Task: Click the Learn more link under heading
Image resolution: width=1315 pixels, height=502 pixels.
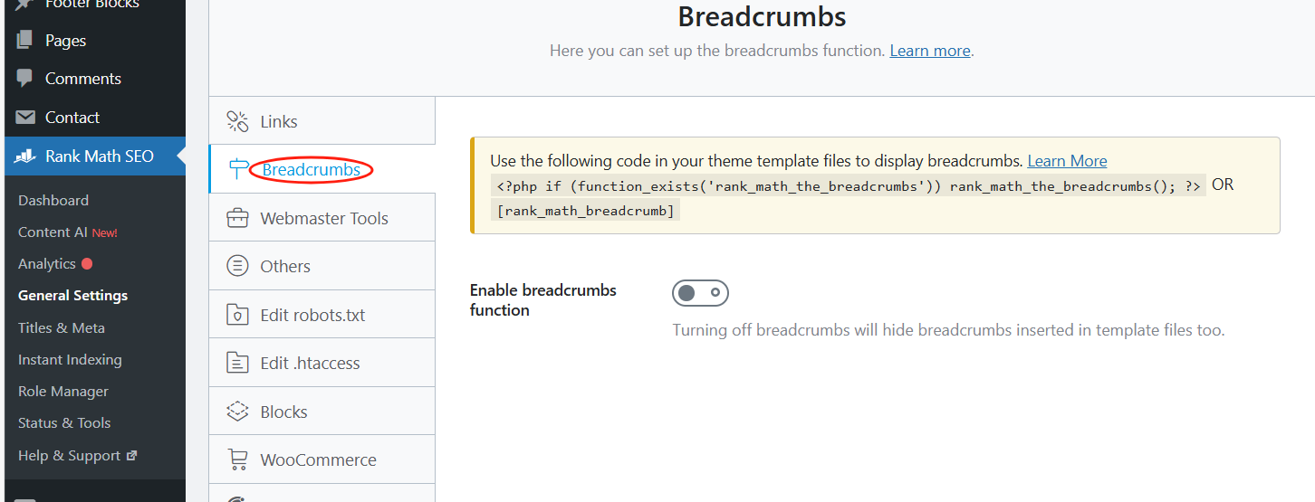Action: pos(930,51)
